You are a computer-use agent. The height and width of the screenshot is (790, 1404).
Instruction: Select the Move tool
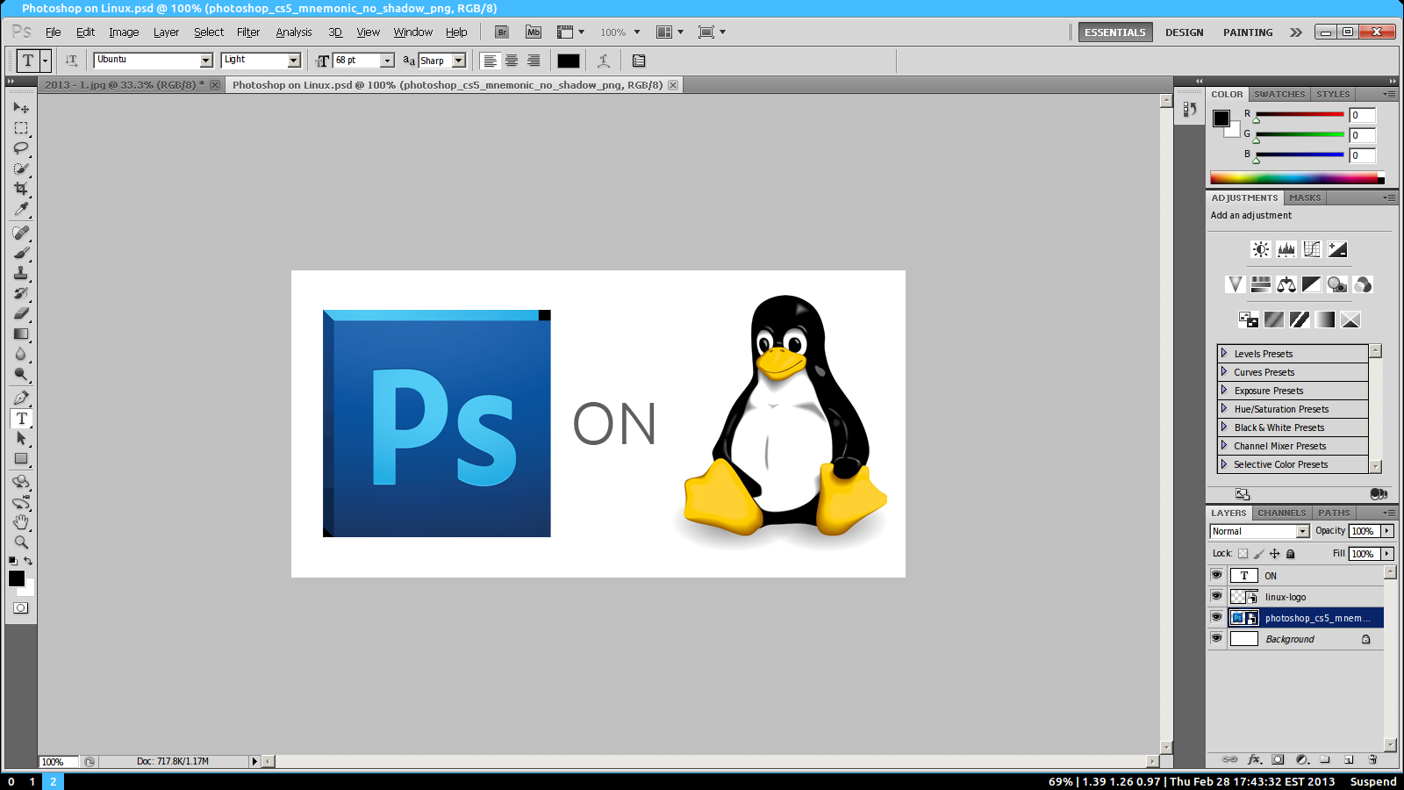tap(21, 107)
